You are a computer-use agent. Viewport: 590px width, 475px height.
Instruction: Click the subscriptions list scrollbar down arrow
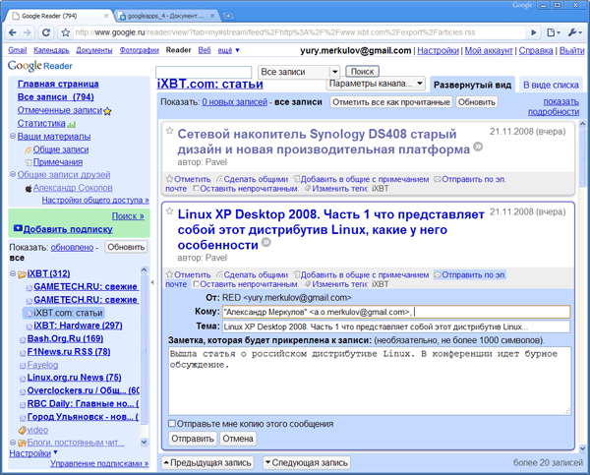coord(145,442)
